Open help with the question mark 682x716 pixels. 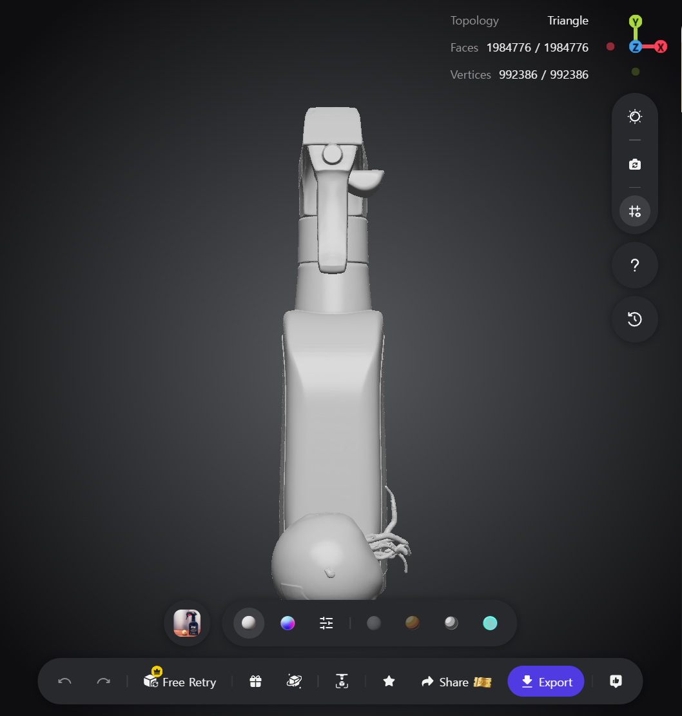(x=635, y=265)
